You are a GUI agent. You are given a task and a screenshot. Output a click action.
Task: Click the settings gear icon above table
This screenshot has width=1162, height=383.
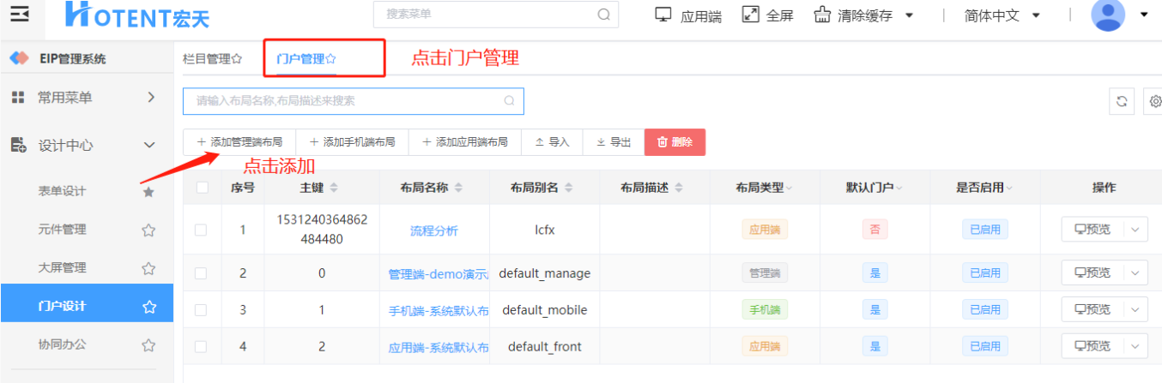pos(1155,101)
